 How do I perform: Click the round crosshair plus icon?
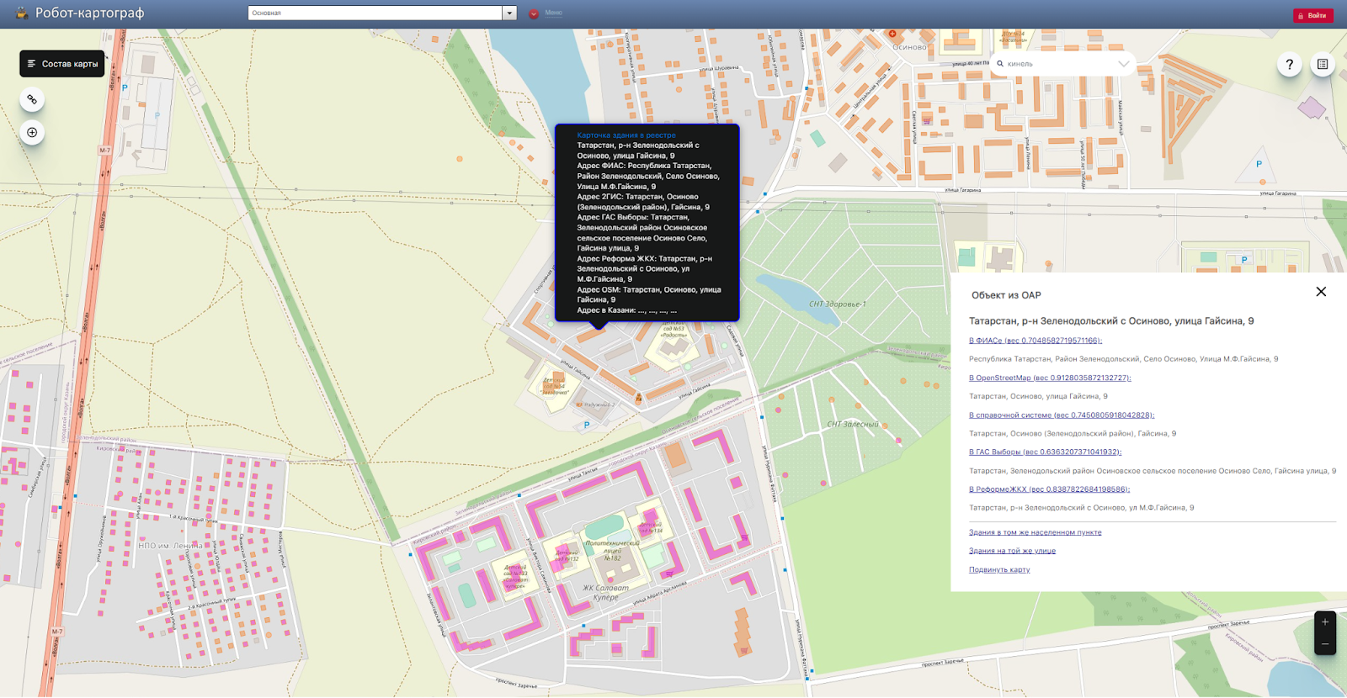32,132
